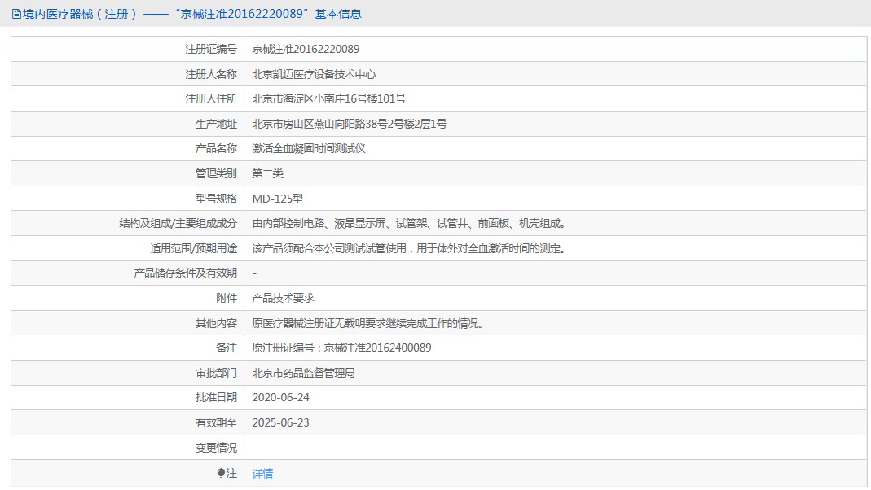Select registrant name 北京凯迈医疗设备技术中心
The image size is (871, 490).
314,74
